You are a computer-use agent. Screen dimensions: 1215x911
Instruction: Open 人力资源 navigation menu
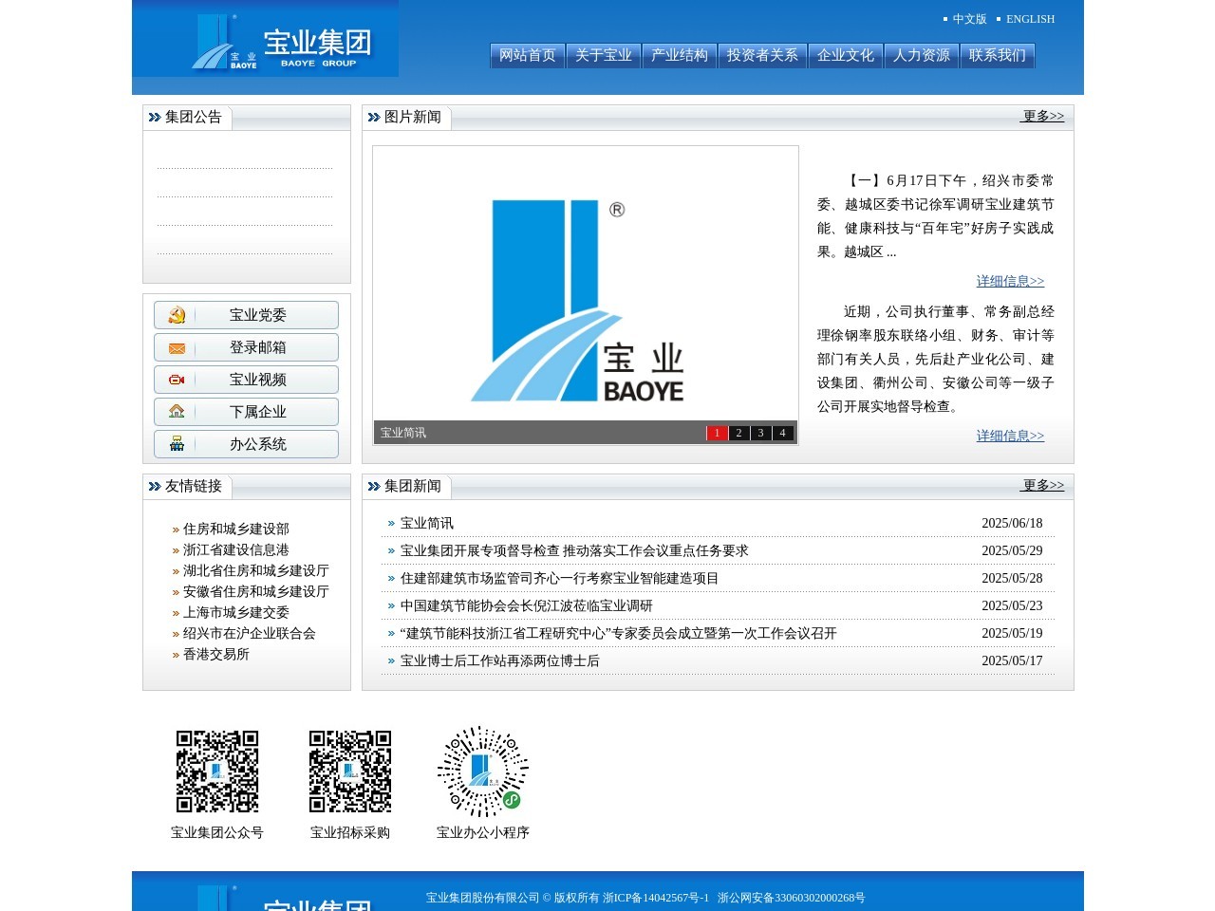[x=922, y=55]
